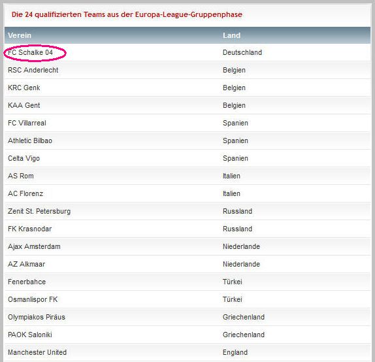Viewport: 375px width, 362px height.
Task: Select Manchester United row
Action: [x=187, y=352]
